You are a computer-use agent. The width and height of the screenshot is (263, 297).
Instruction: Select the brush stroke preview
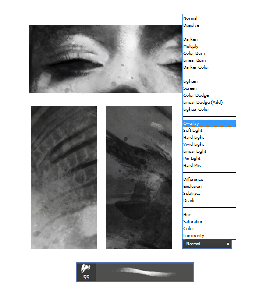tap(144, 272)
